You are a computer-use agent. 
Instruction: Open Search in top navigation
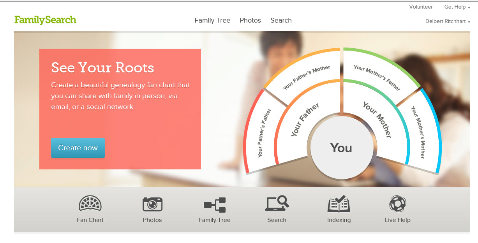coord(281,20)
